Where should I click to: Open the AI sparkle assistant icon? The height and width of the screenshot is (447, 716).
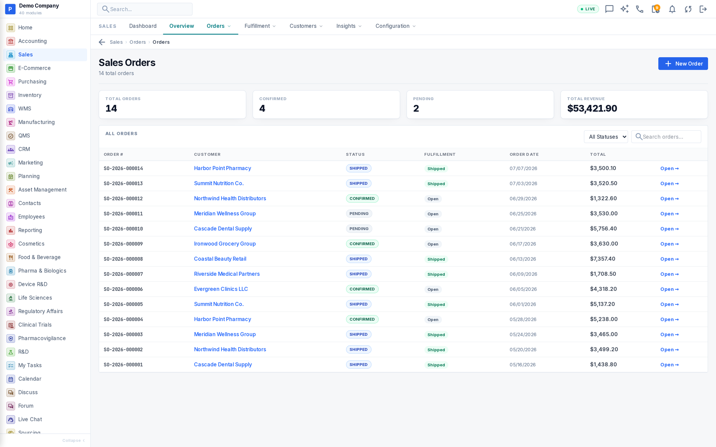[x=625, y=9]
